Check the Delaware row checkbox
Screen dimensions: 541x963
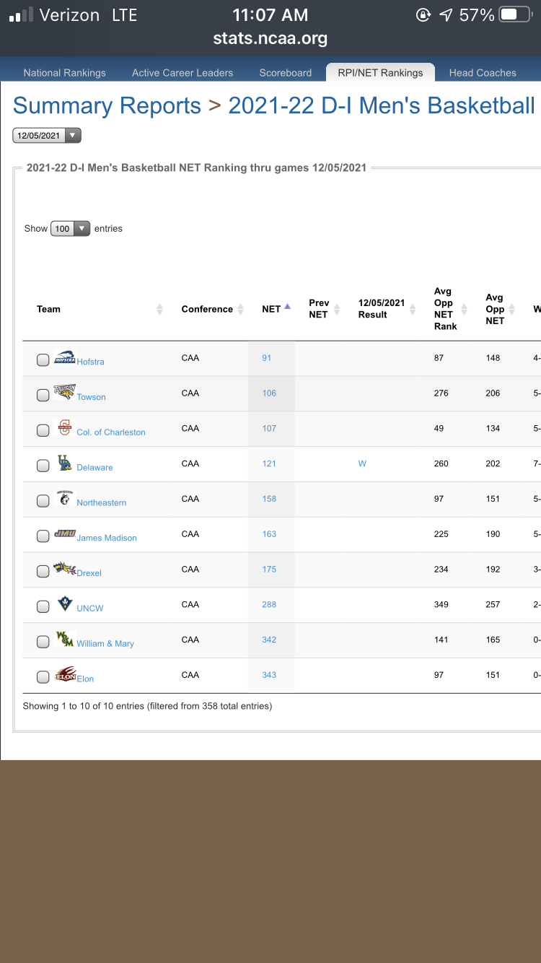(43, 466)
